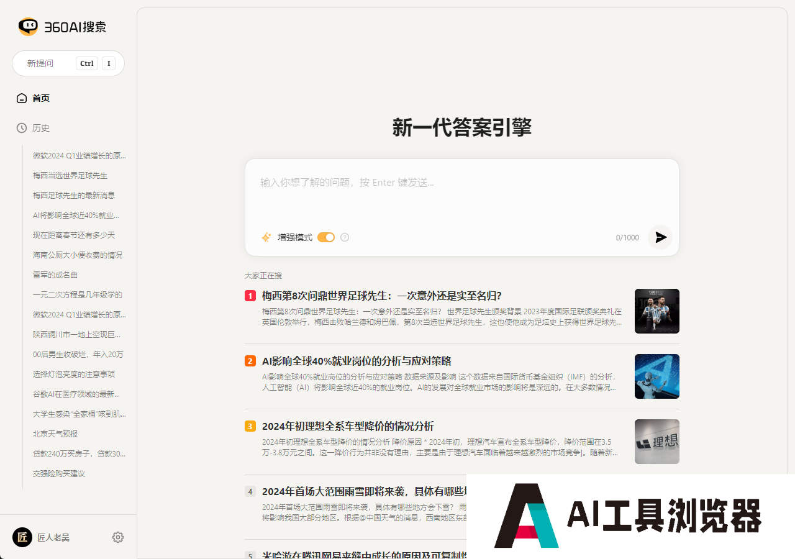795x559 pixels.
Task: Click the 历史 clock icon
Action: [22, 128]
